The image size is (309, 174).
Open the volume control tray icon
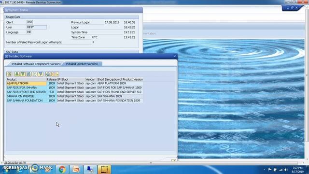(x=286, y=170)
